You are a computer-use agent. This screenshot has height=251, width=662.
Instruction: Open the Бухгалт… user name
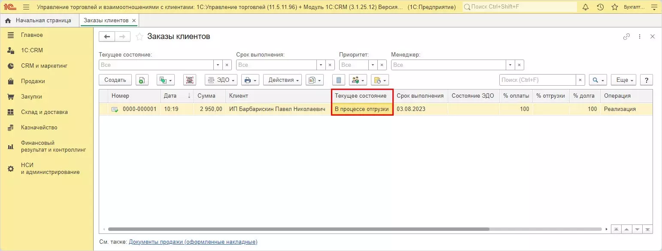tap(634, 7)
